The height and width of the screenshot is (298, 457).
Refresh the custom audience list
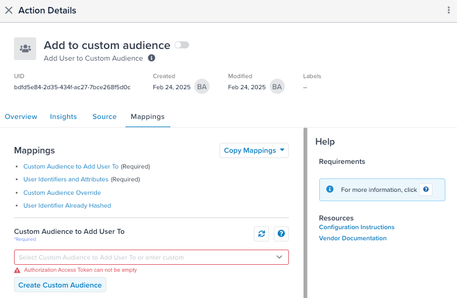tap(261, 234)
